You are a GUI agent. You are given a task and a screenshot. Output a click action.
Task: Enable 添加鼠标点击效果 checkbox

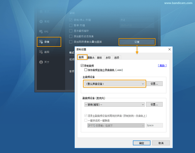(x=71, y=36)
